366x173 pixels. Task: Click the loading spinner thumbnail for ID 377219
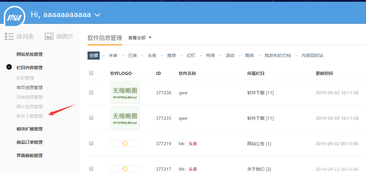click(x=125, y=143)
